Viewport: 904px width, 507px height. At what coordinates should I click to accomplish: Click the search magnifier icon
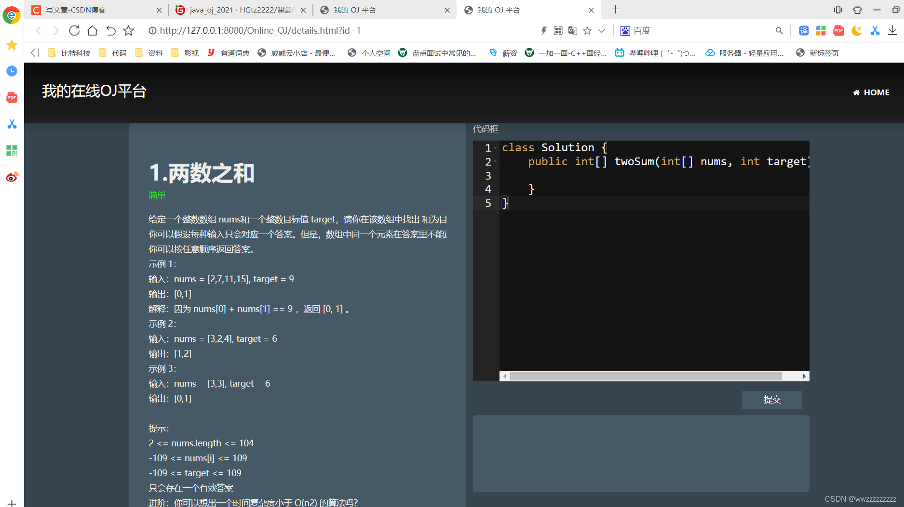[779, 31]
